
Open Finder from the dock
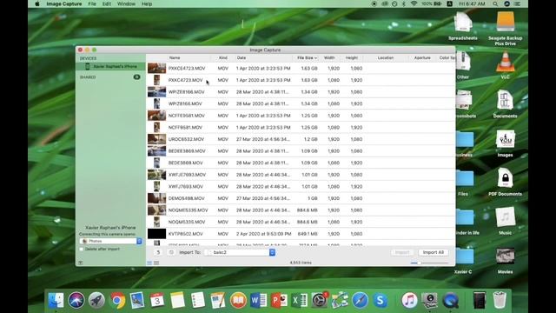pyautogui.click(x=56, y=301)
